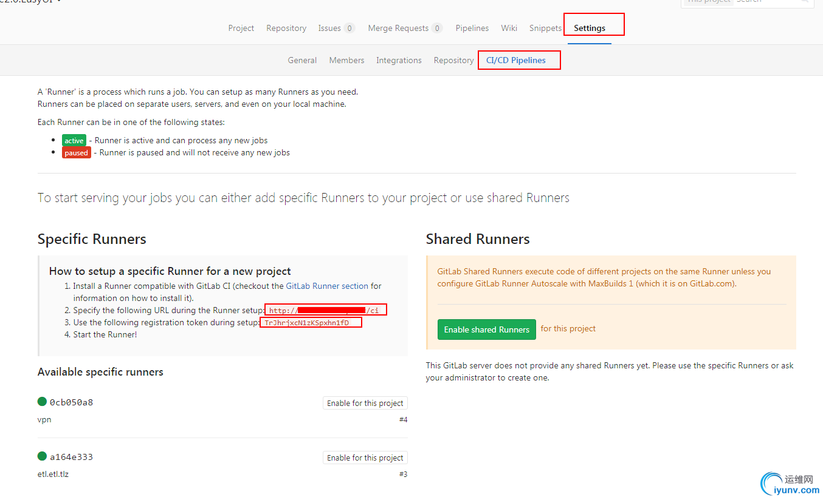Click the Issues count badge
Image resolution: width=823 pixels, height=500 pixels.
point(349,28)
